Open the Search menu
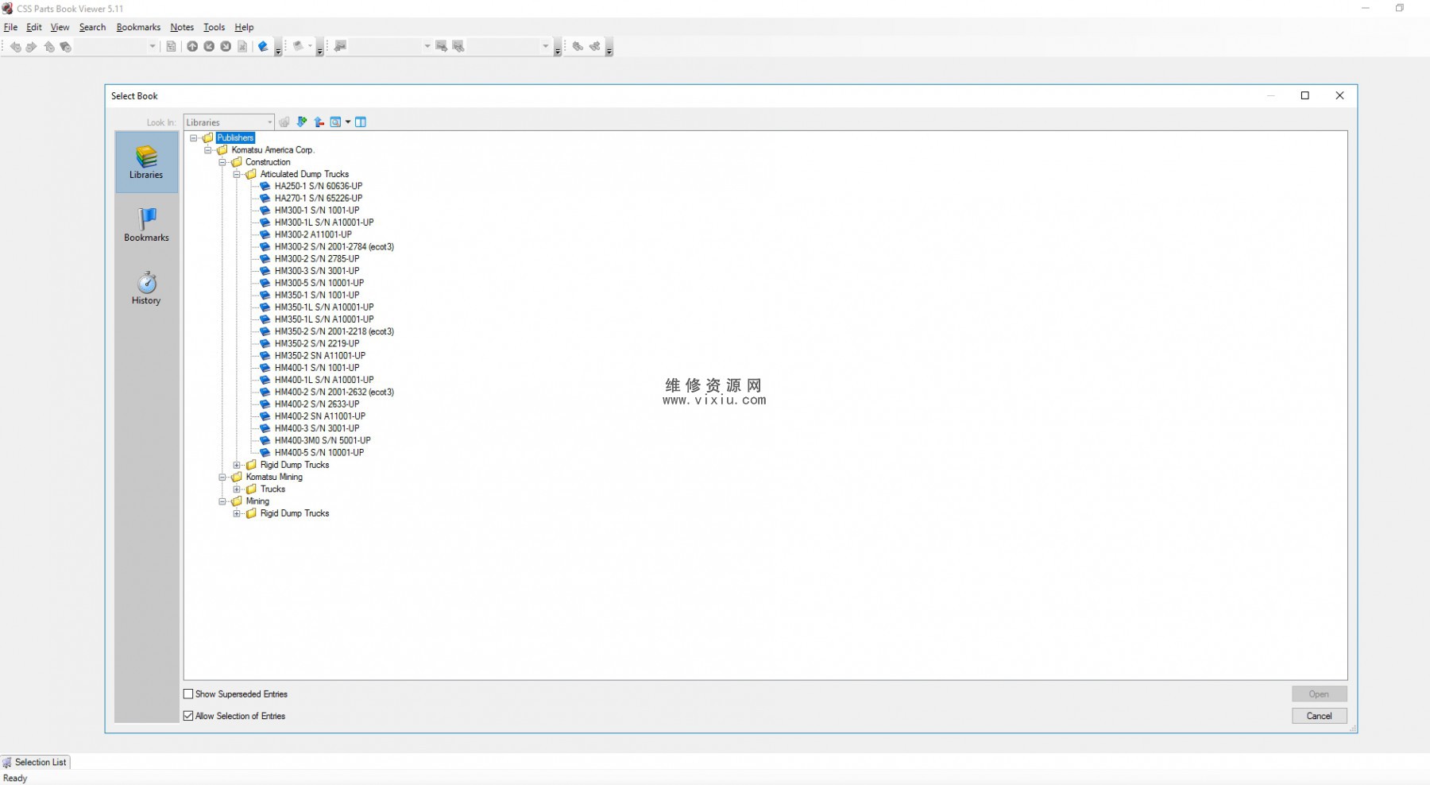 click(92, 27)
